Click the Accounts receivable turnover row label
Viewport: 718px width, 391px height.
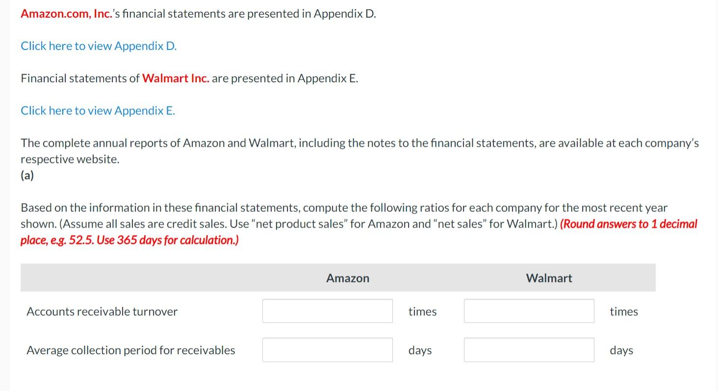(102, 311)
